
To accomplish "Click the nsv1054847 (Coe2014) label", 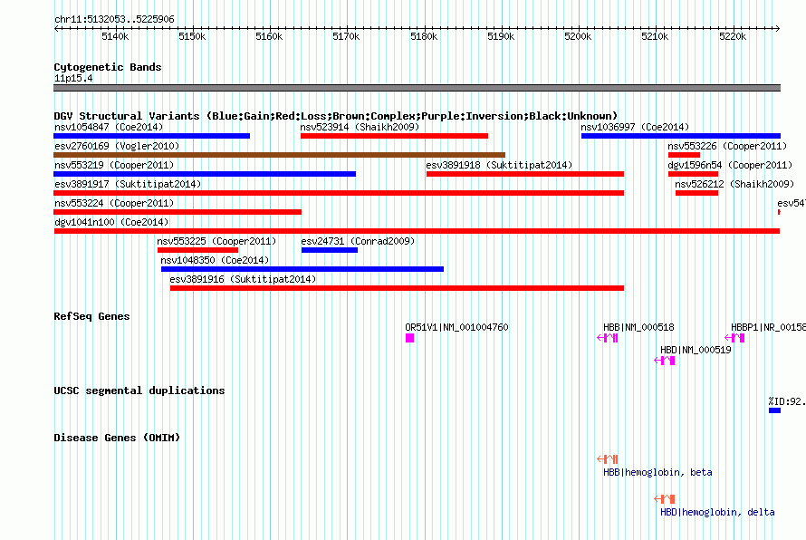I will (109, 127).
